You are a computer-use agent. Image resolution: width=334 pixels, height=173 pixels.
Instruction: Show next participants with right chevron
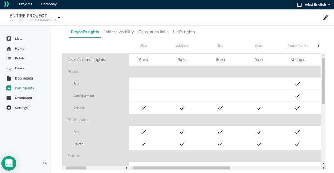coord(318,46)
